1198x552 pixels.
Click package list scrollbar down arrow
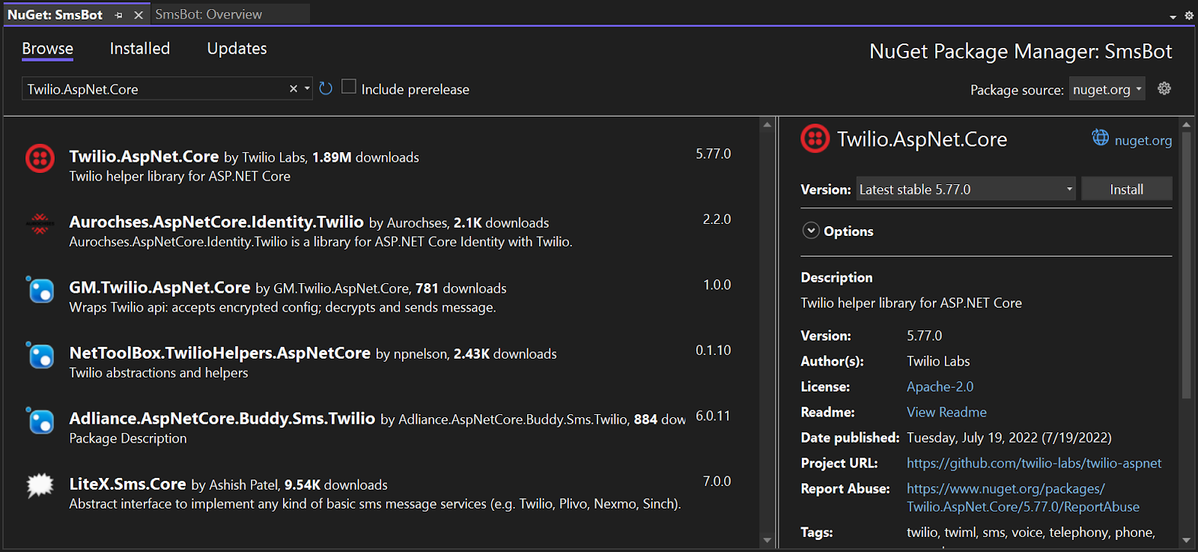point(767,540)
